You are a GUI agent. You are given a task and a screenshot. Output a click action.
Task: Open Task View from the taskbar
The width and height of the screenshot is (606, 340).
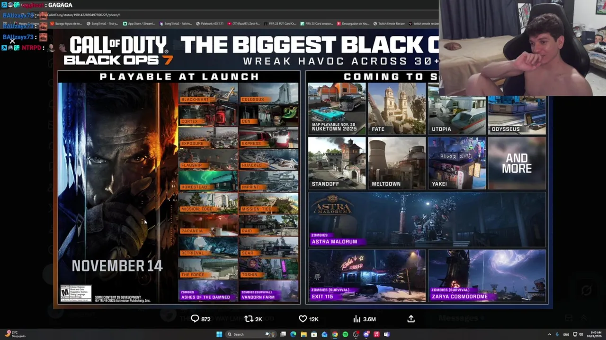coord(283,334)
